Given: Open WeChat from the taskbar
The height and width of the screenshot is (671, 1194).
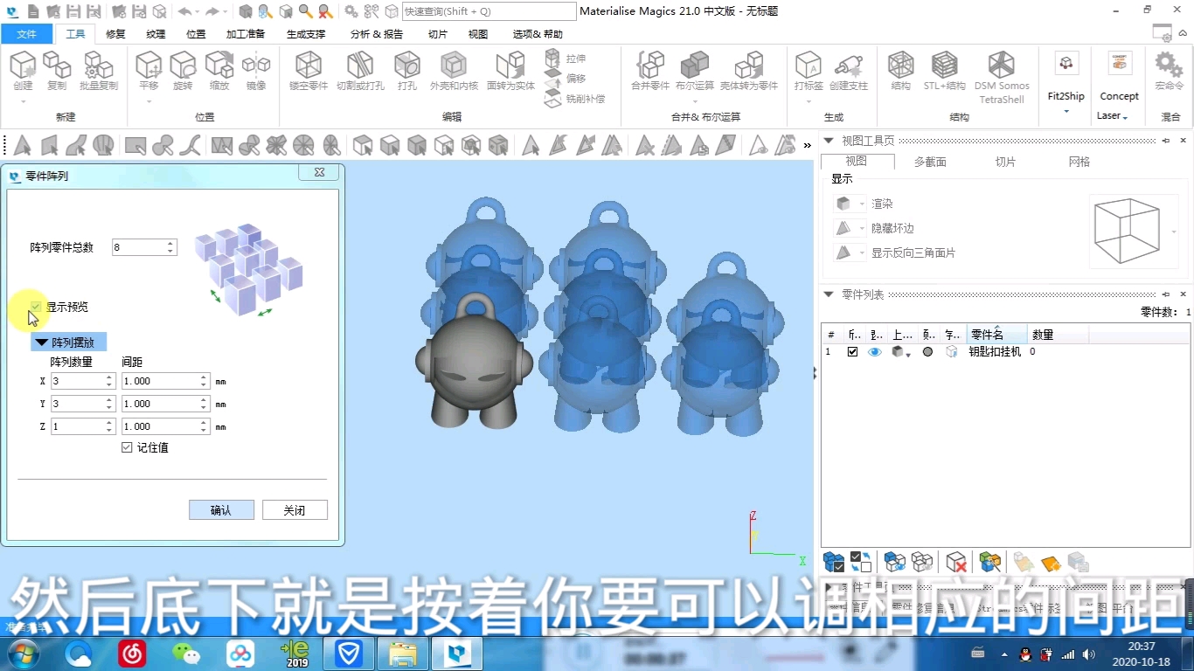Looking at the screenshot, I should point(185,653).
